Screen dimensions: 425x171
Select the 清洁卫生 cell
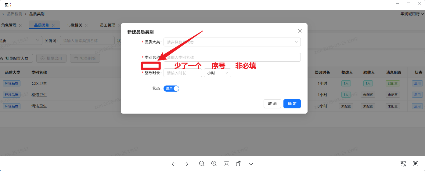39,106
